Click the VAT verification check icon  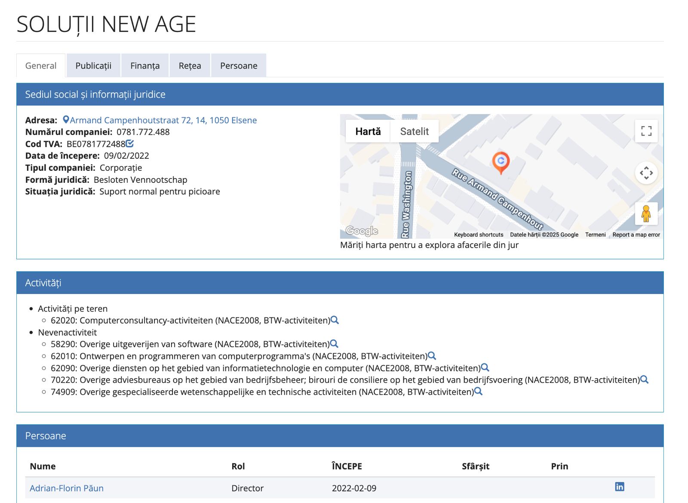click(130, 144)
